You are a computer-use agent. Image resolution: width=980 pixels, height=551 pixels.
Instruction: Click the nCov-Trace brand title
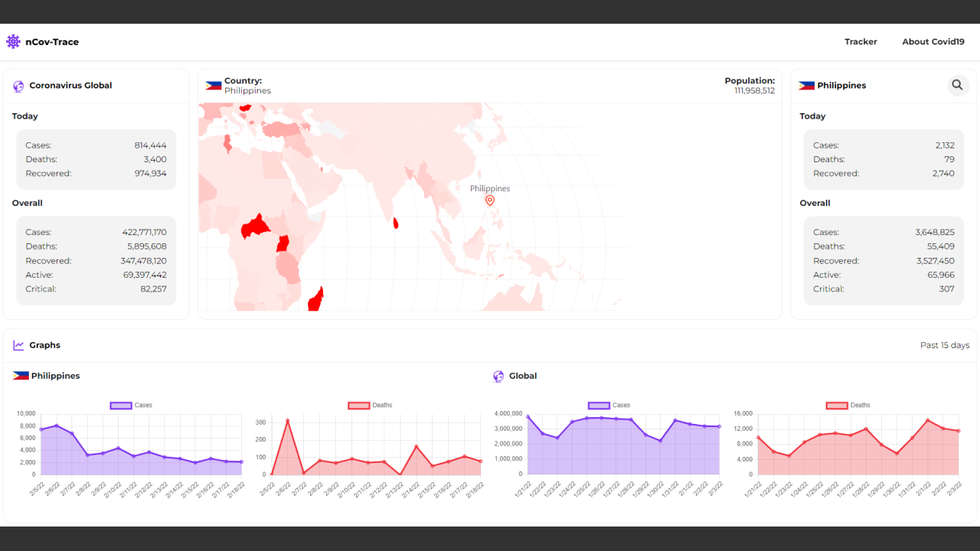pyautogui.click(x=52, y=42)
